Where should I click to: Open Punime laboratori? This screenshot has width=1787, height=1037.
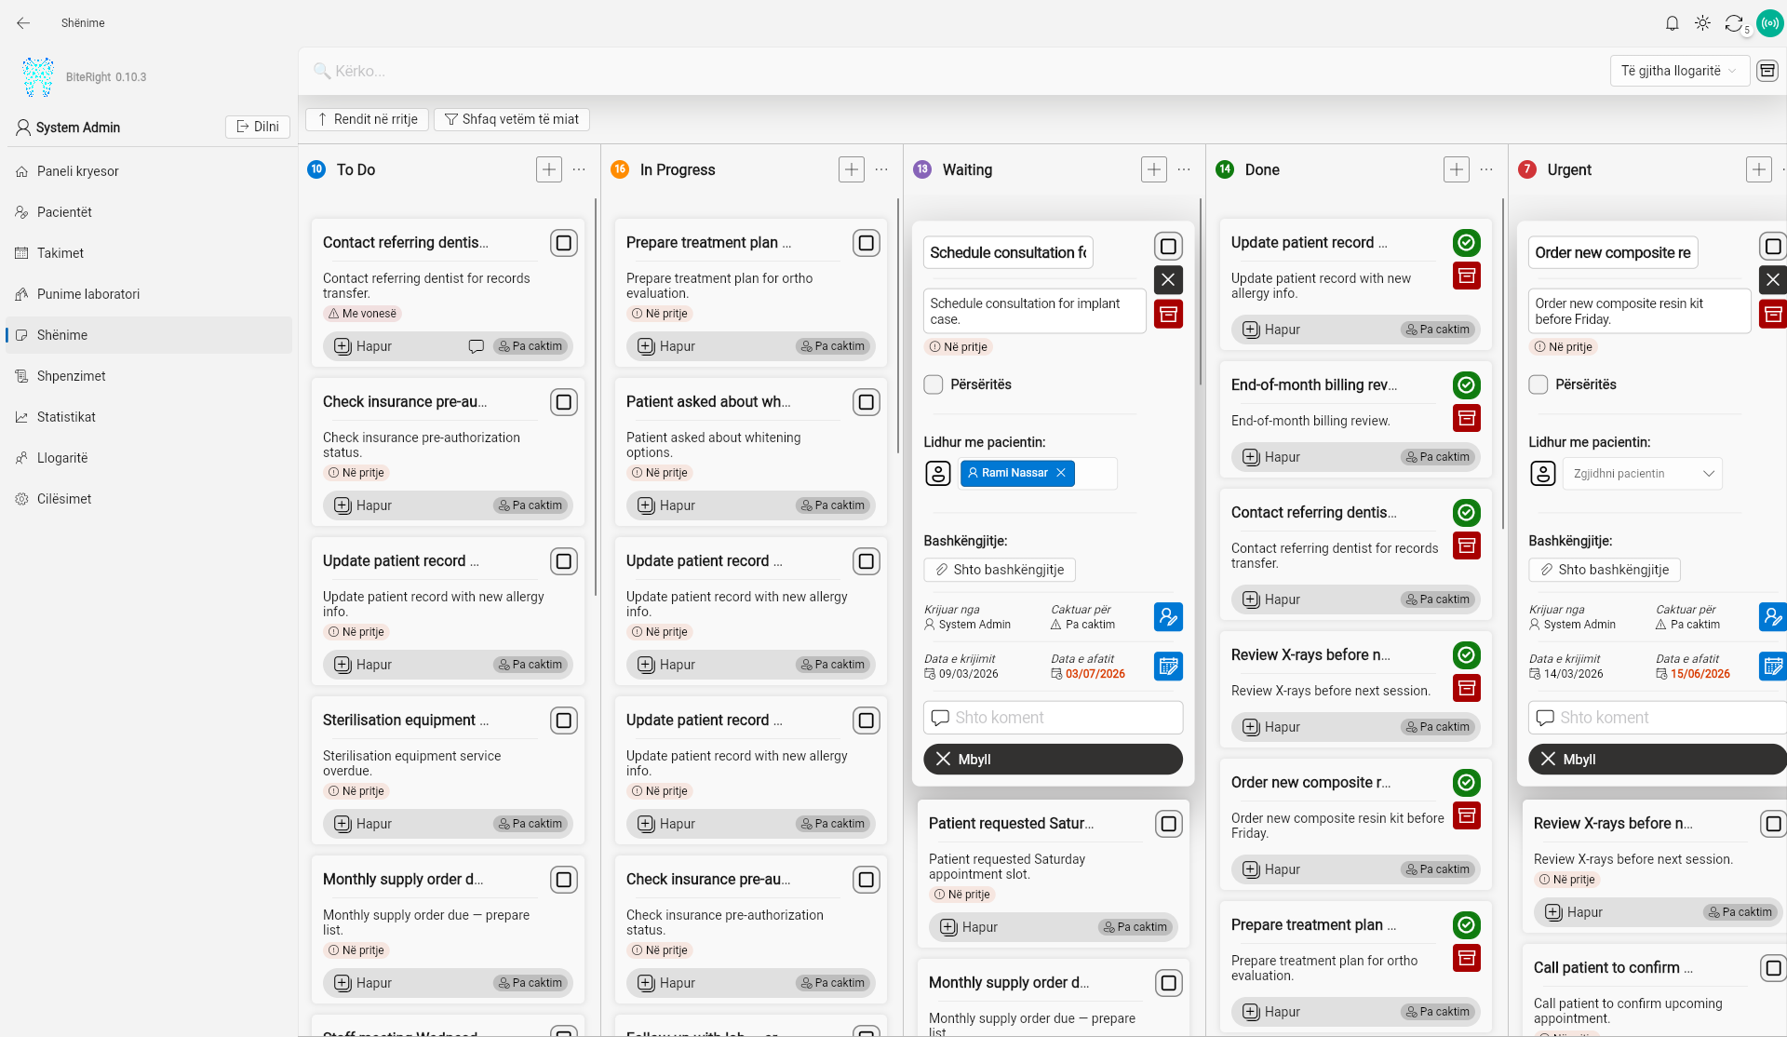pyautogui.click(x=149, y=294)
